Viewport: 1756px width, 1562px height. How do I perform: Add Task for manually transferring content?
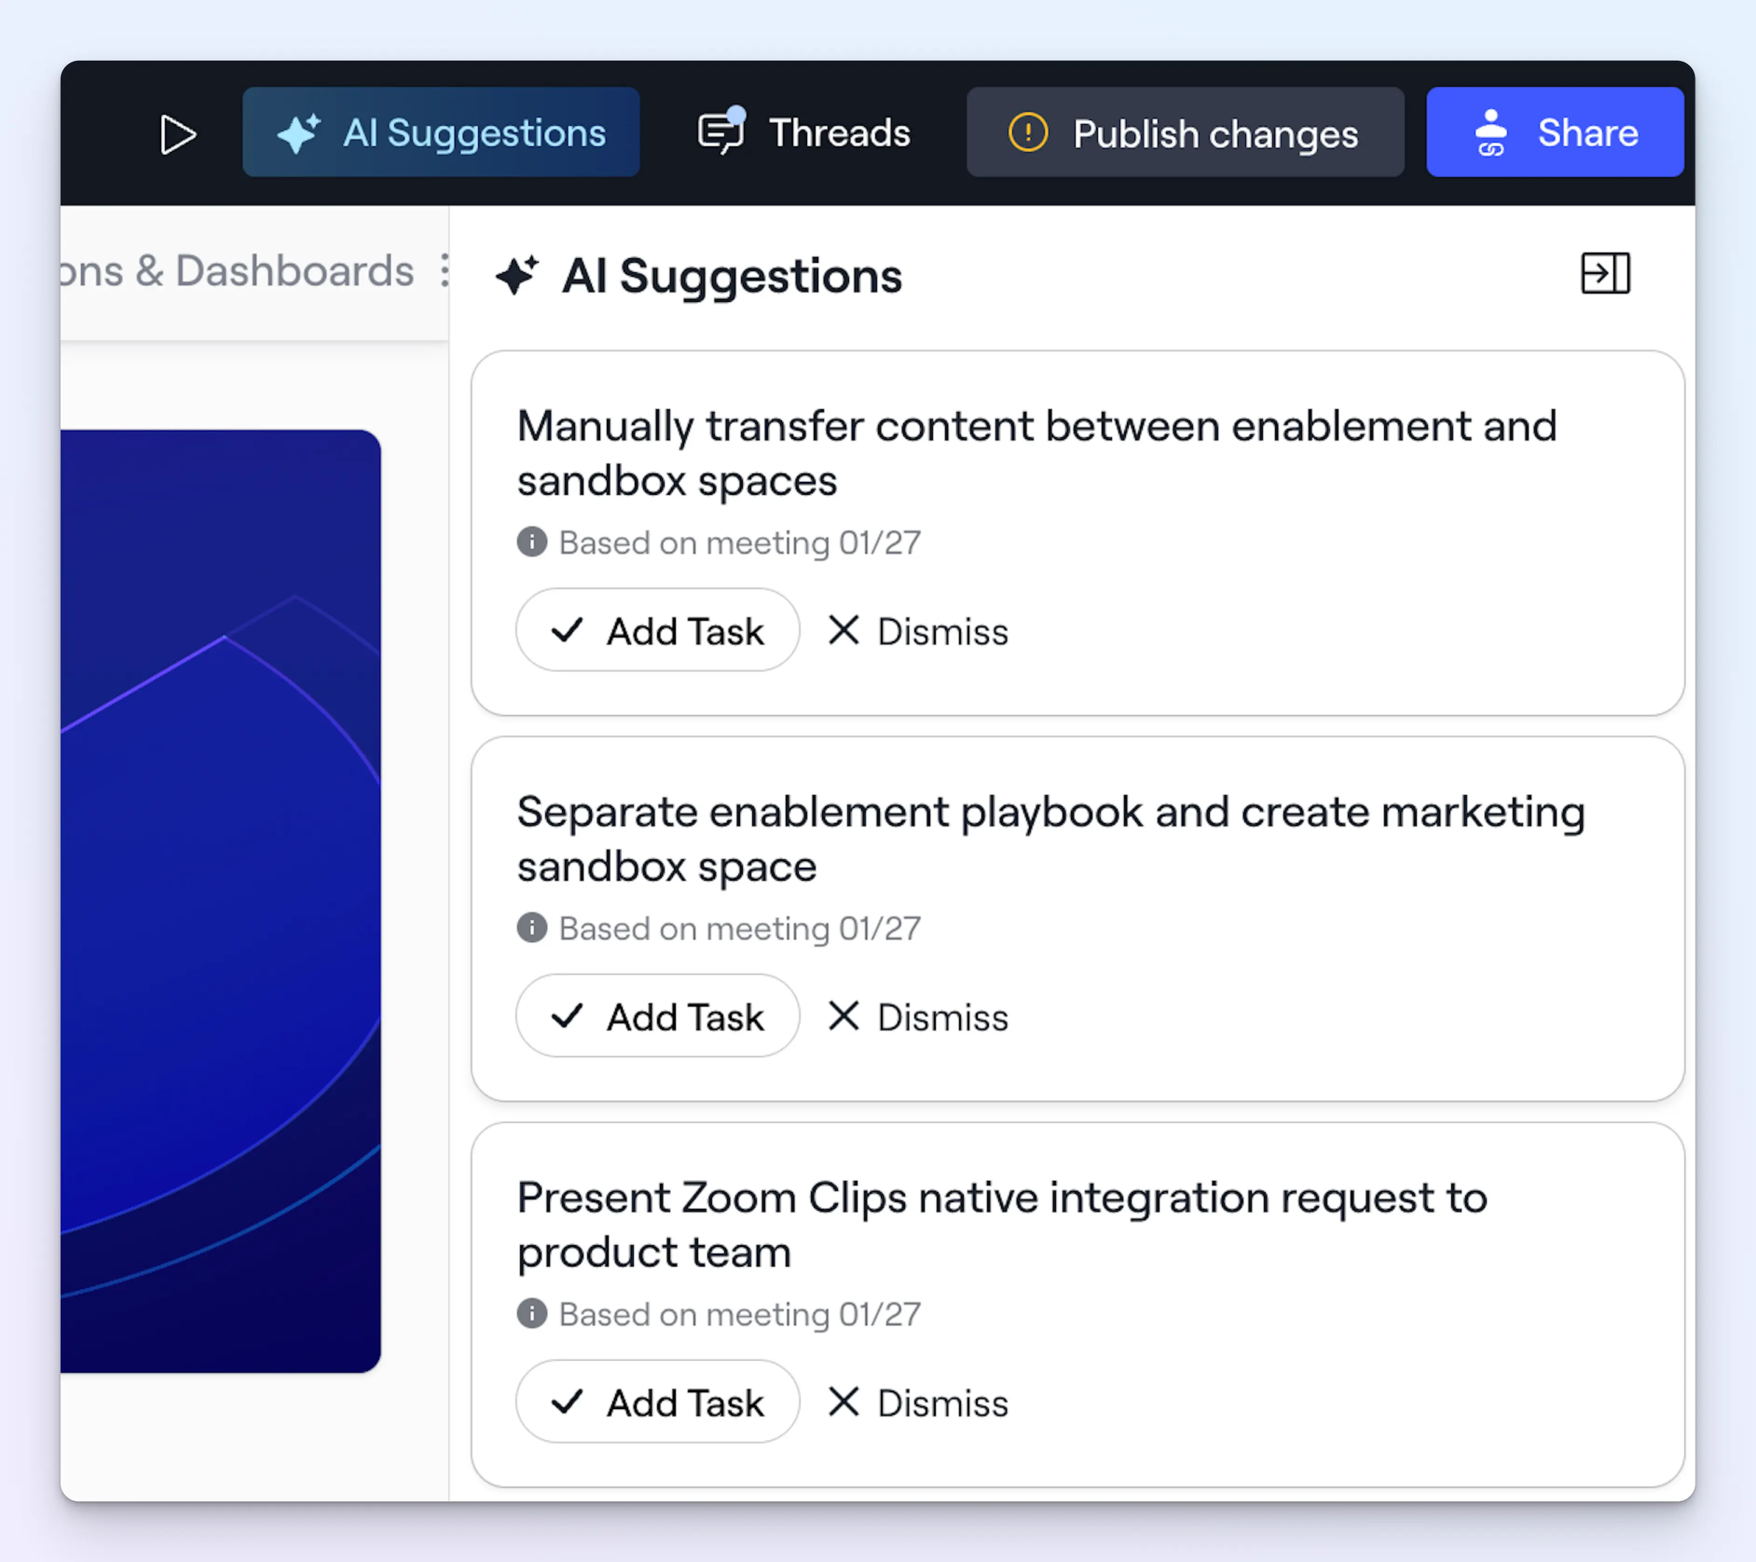point(657,631)
